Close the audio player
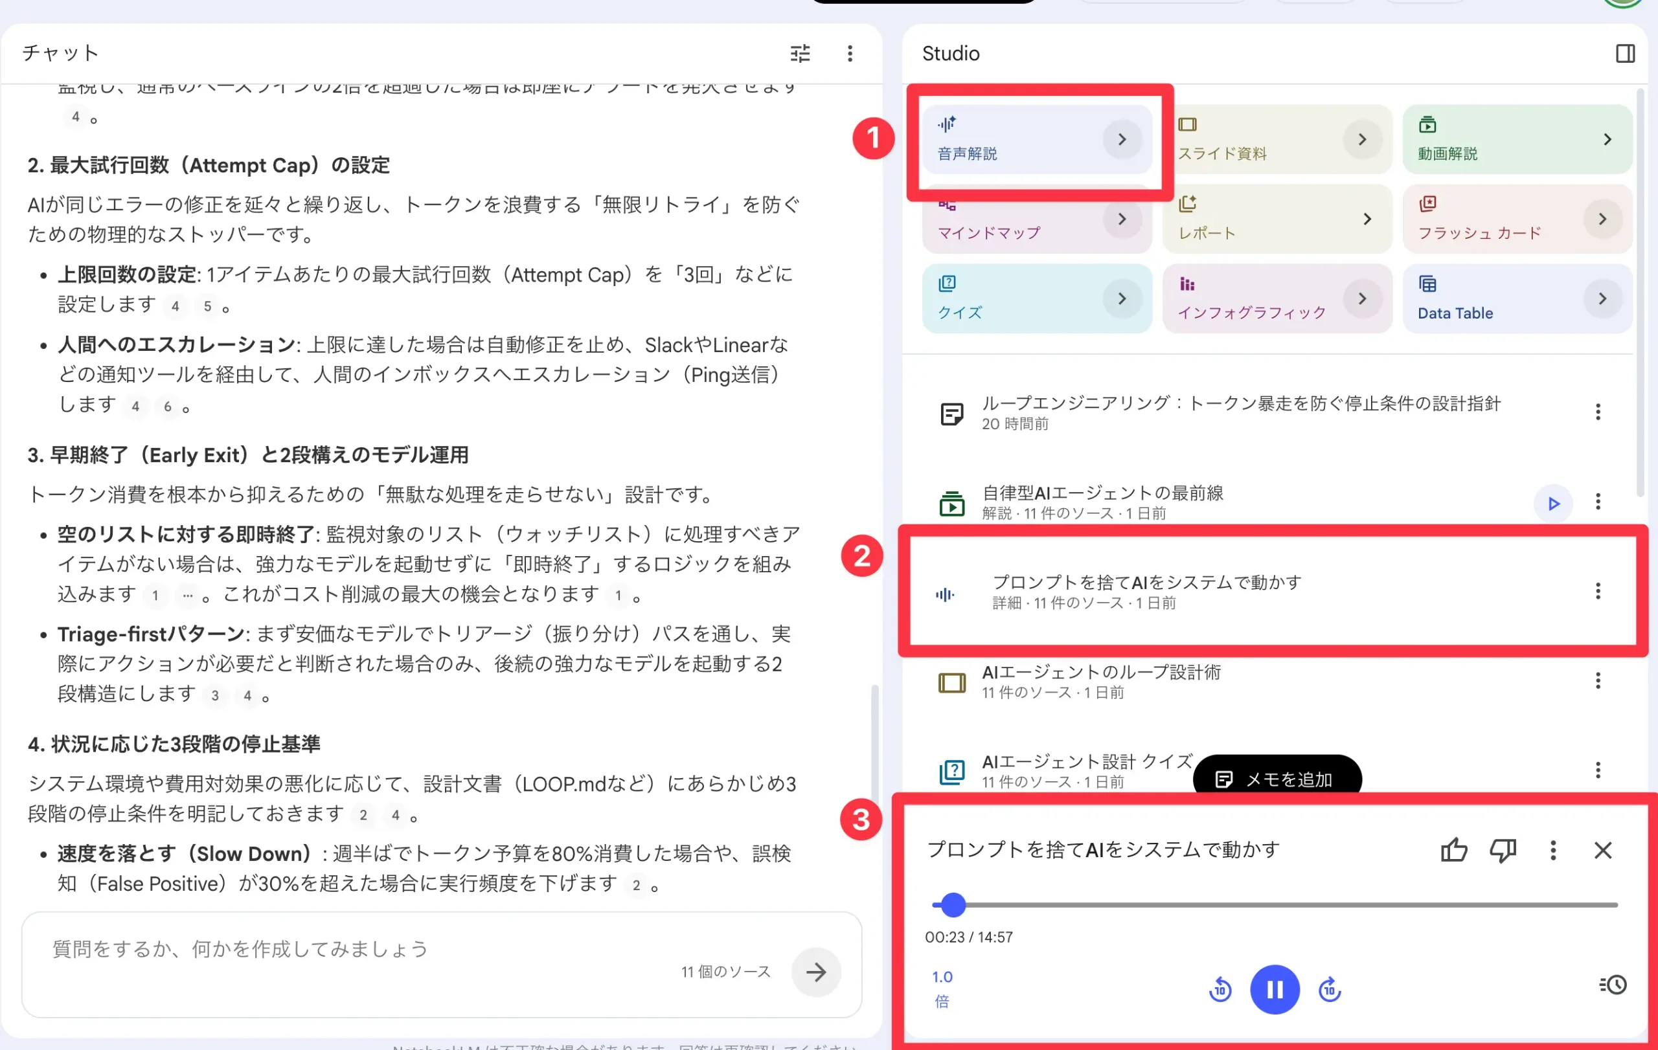The image size is (1658, 1050). pos(1603,851)
